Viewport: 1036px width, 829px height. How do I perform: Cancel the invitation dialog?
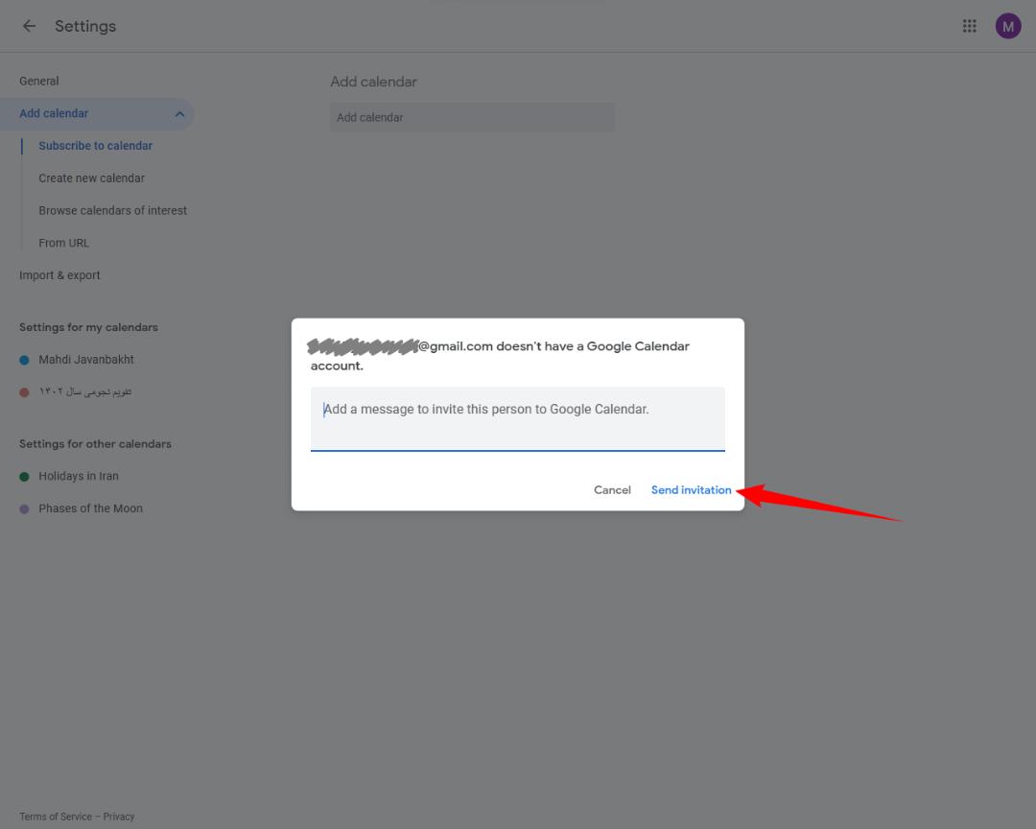pos(612,490)
